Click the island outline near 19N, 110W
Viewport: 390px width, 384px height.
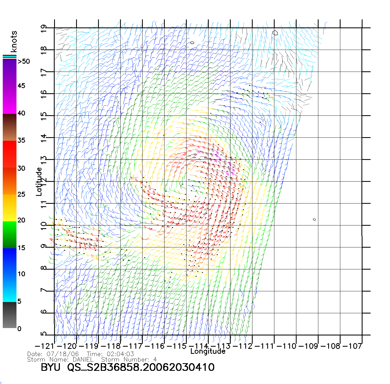[275, 33]
